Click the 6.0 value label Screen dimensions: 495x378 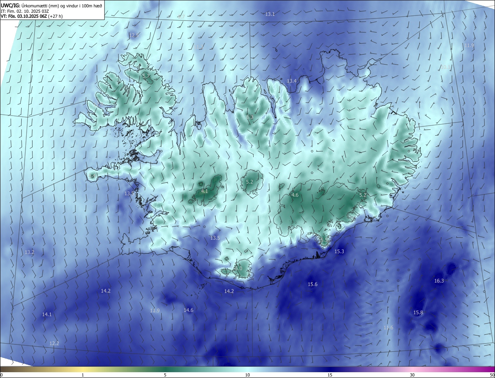238,268
